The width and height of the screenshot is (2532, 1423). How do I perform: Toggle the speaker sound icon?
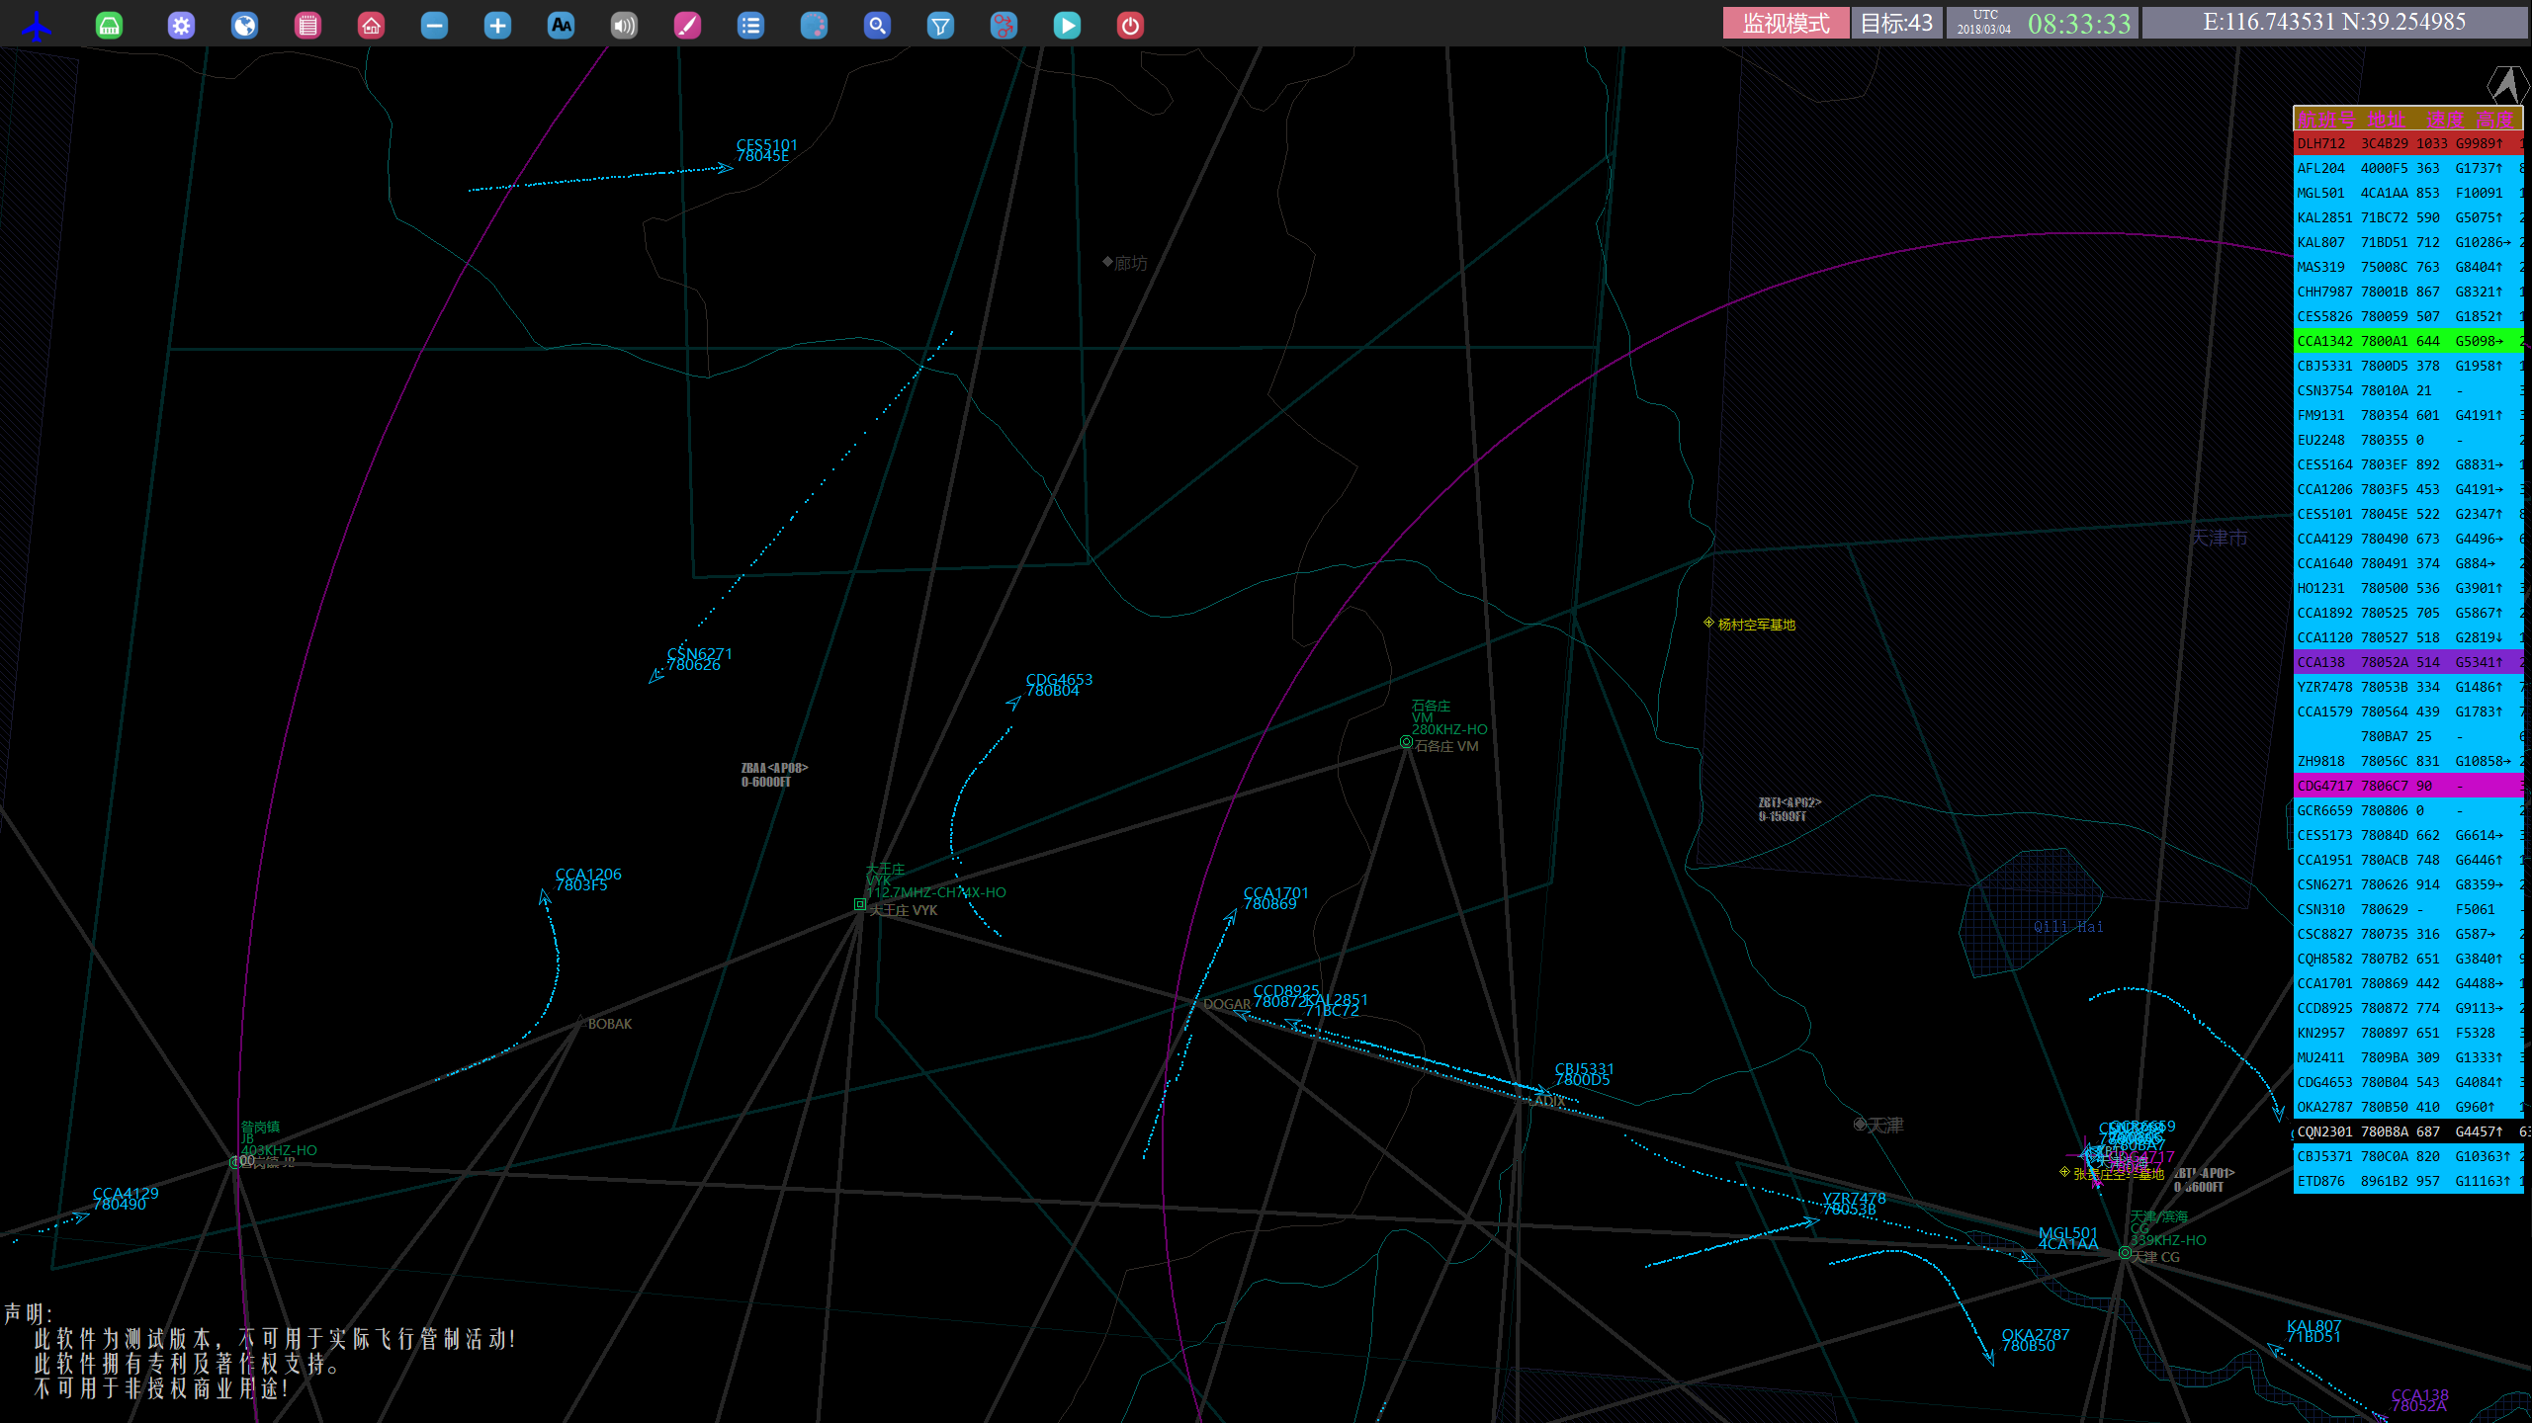coord(624,25)
